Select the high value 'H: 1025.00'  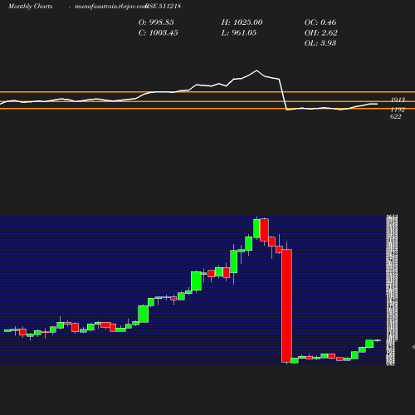242,22
